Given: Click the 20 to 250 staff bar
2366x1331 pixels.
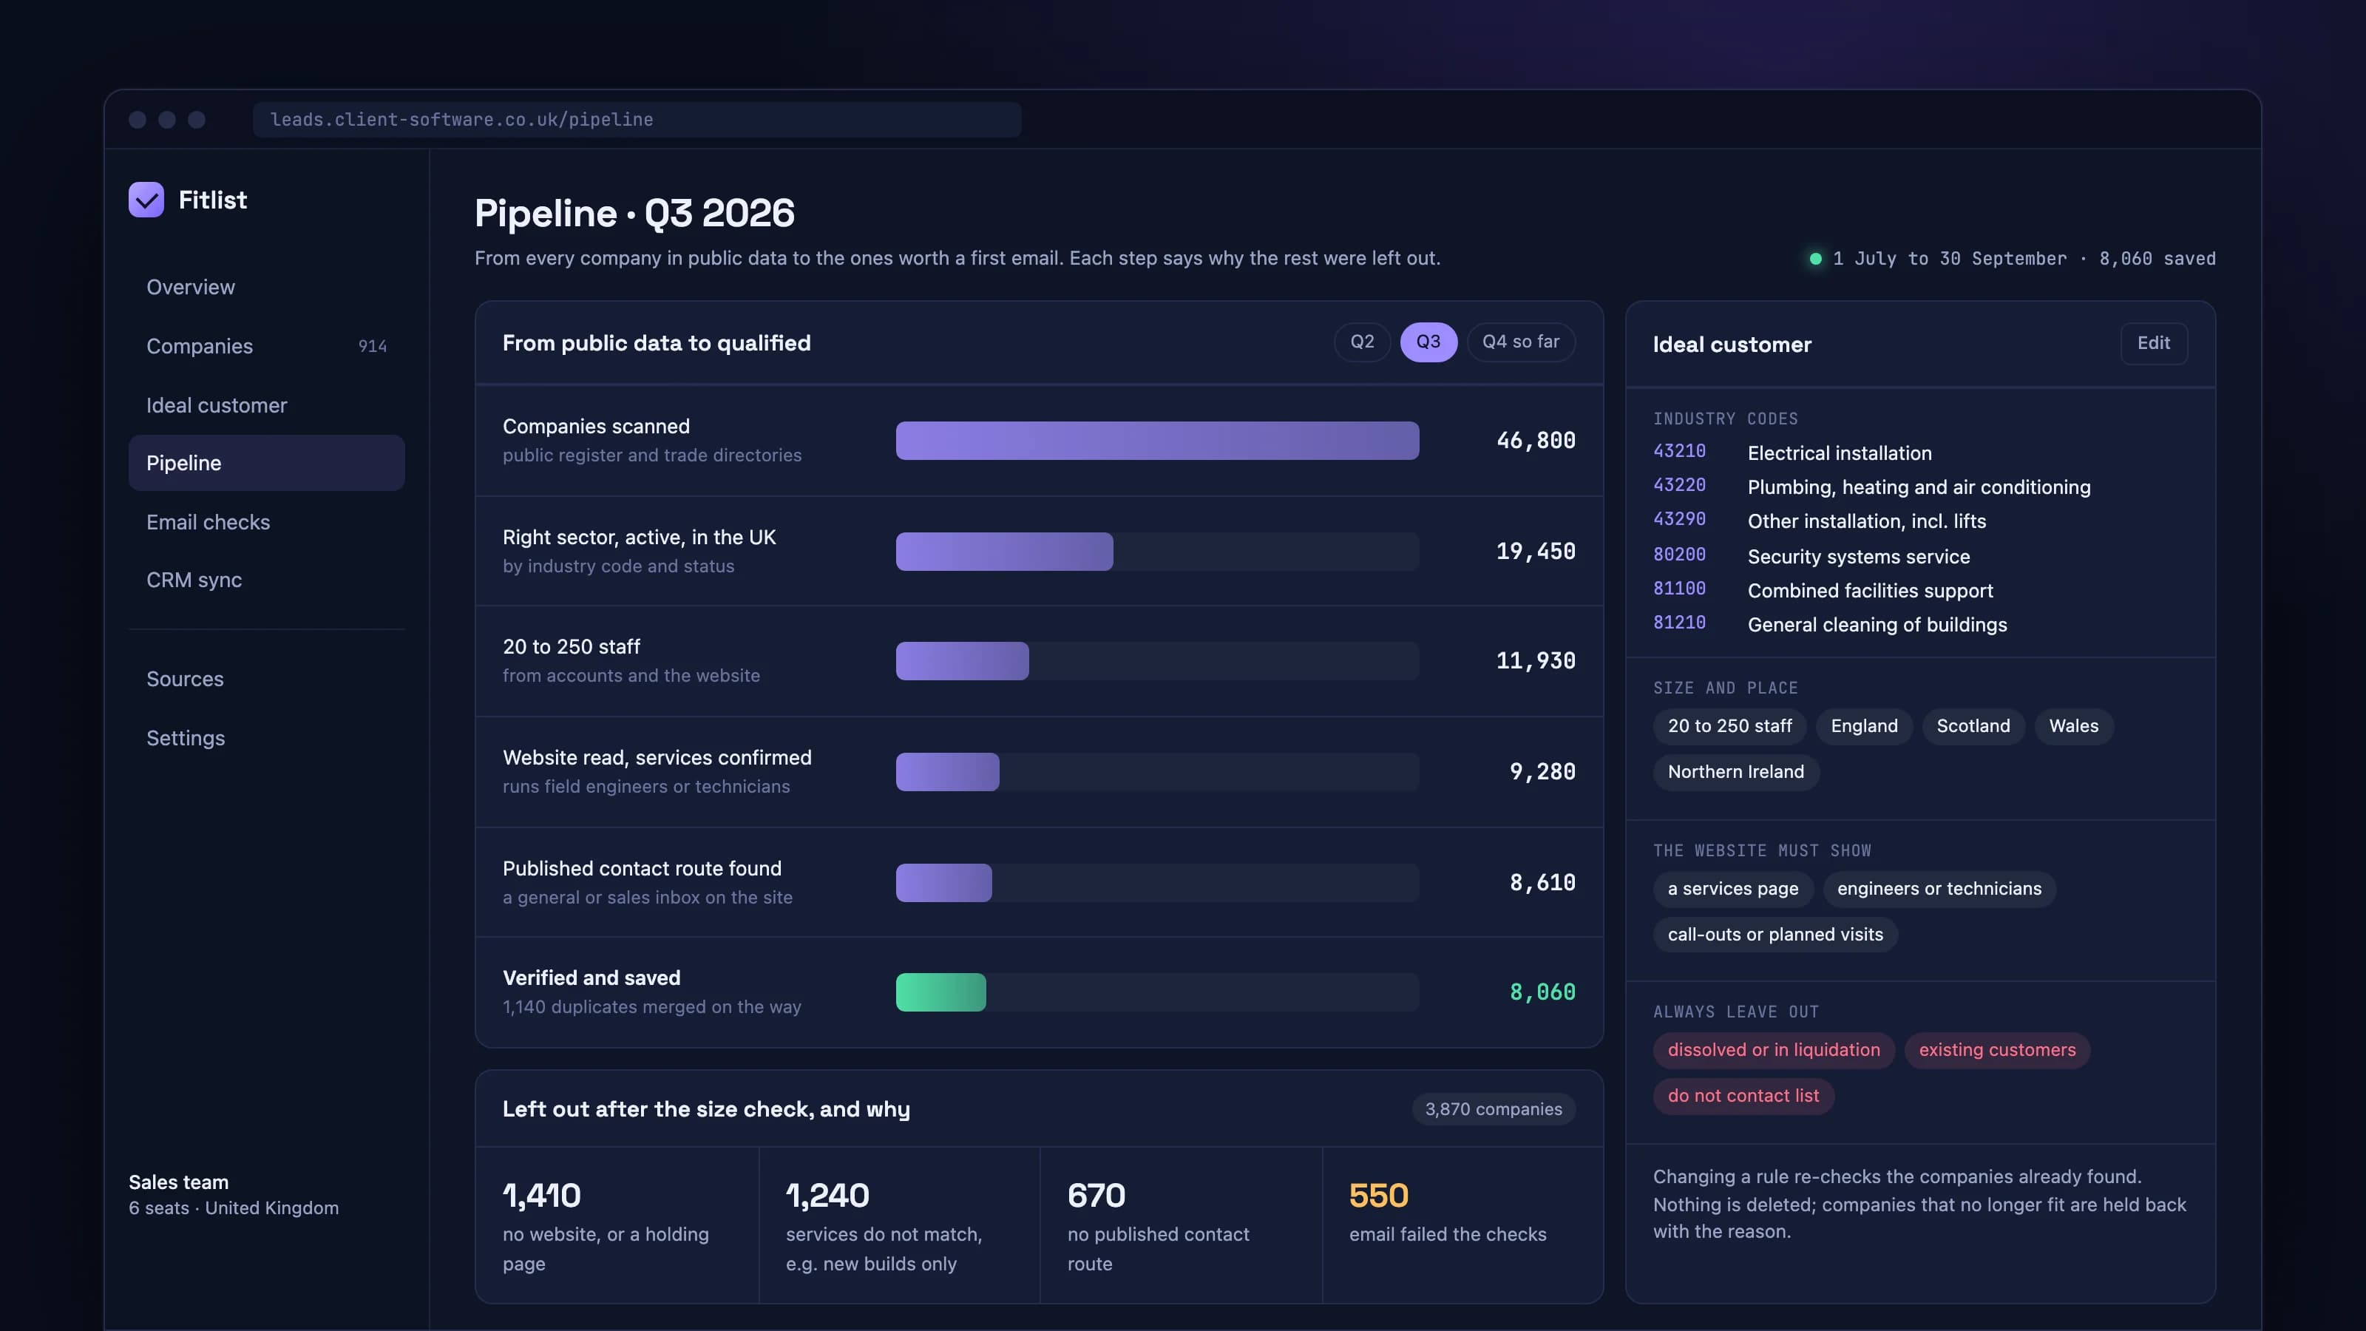Looking at the screenshot, I should (x=963, y=661).
